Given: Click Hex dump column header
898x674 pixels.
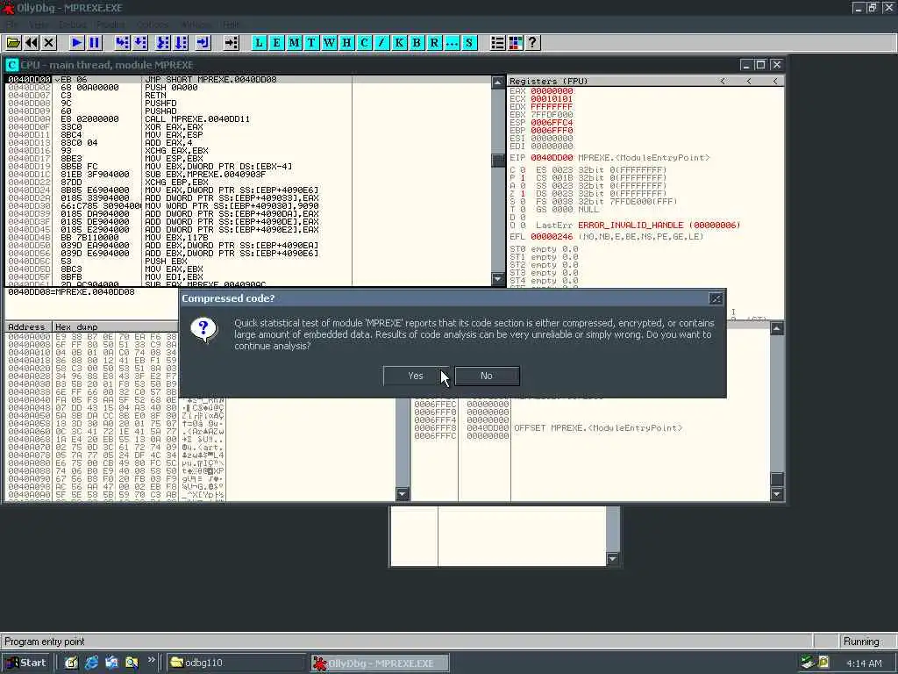Looking at the screenshot, I should (115, 326).
